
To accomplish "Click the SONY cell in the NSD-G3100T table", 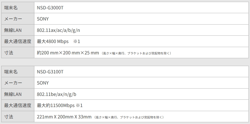I will pyautogui.click(x=43, y=83).
